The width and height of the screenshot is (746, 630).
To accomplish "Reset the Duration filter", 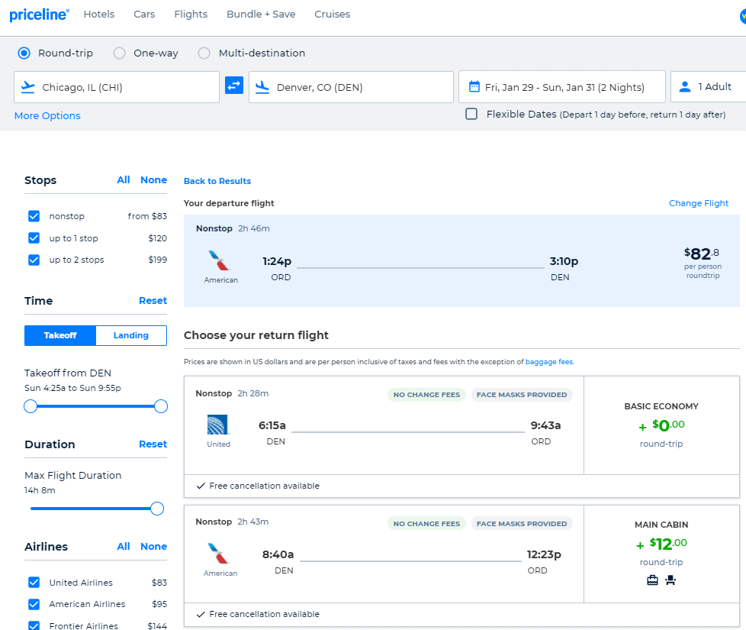I will tap(153, 444).
